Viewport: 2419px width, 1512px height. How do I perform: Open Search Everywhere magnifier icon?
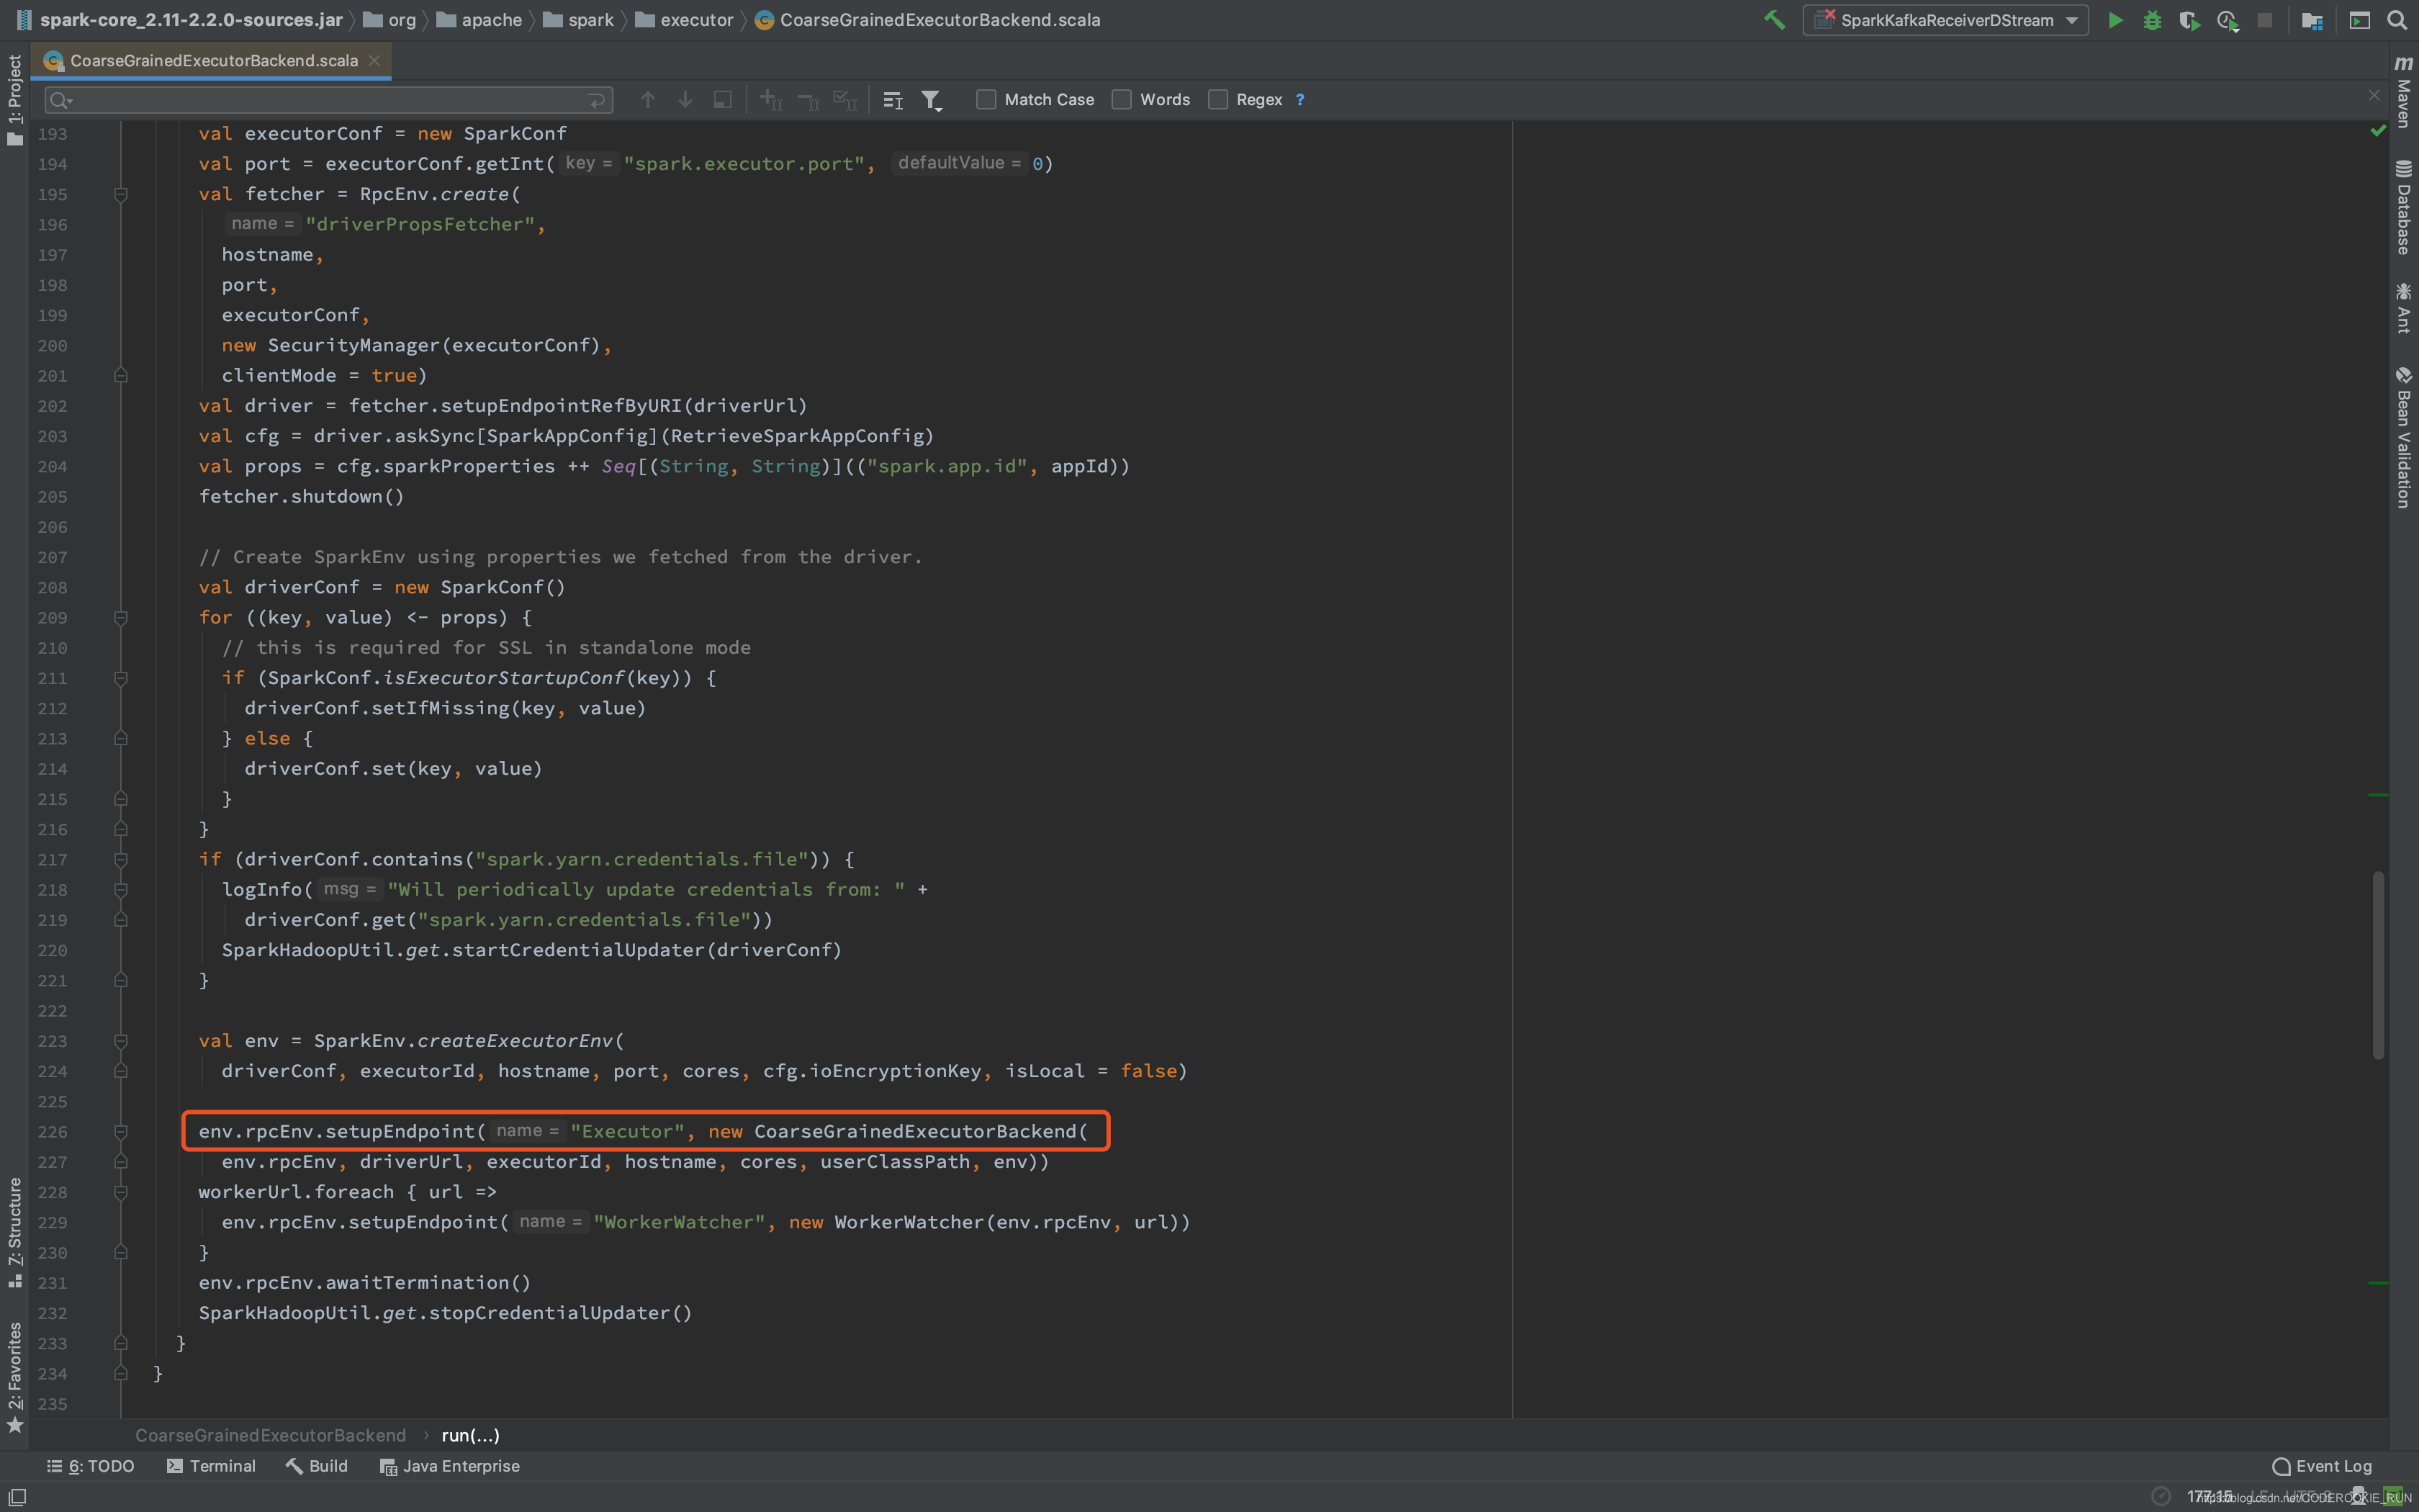pyautogui.click(x=2397, y=20)
